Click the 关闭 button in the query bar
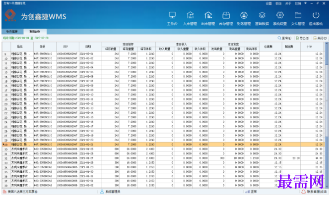This screenshot has height=197, width=333. click(x=320, y=38)
